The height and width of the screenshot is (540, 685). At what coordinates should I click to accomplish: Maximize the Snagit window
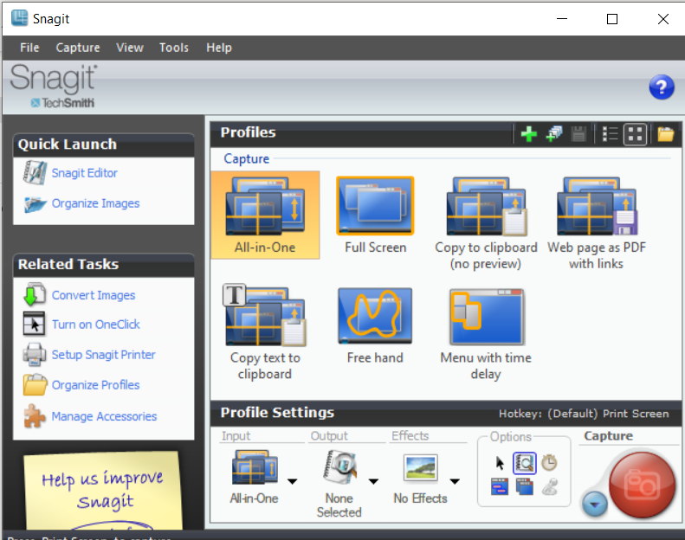click(612, 19)
